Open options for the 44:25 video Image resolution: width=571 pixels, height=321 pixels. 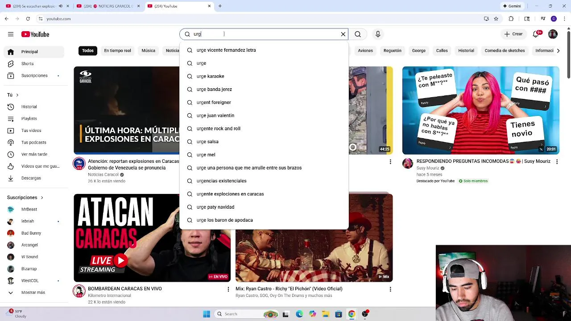click(x=390, y=162)
